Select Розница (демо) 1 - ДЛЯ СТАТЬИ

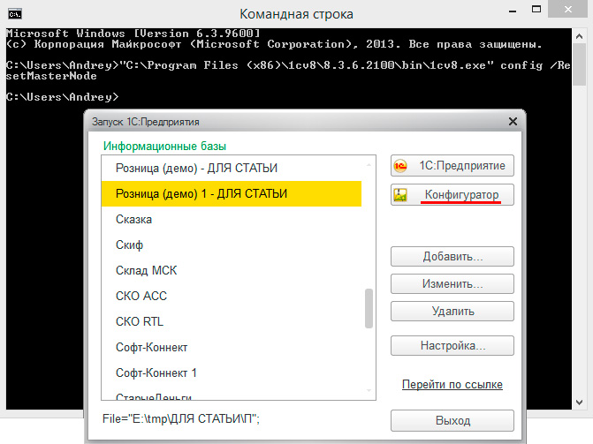(x=232, y=193)
